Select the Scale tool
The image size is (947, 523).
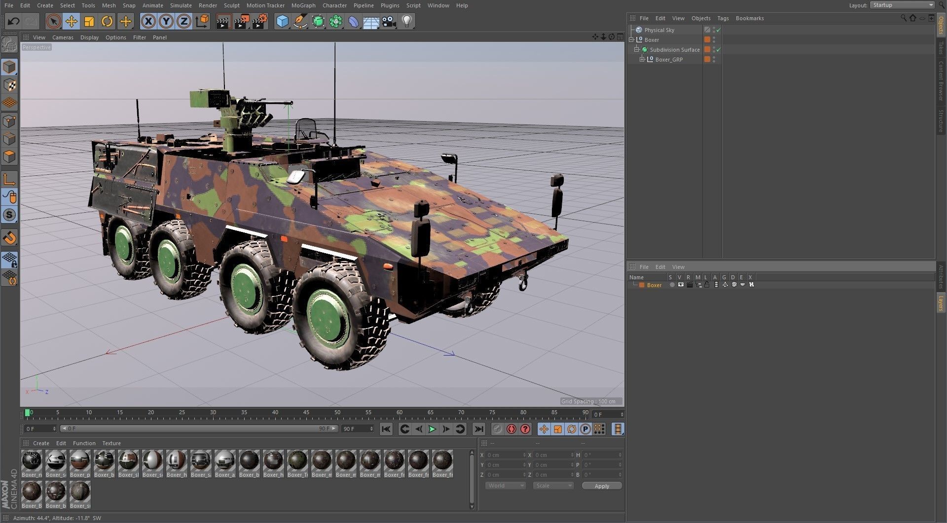coord(89,21)
